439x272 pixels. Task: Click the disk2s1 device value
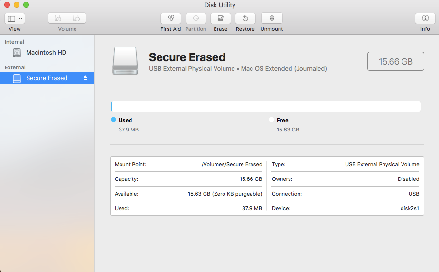coord(410,208)
